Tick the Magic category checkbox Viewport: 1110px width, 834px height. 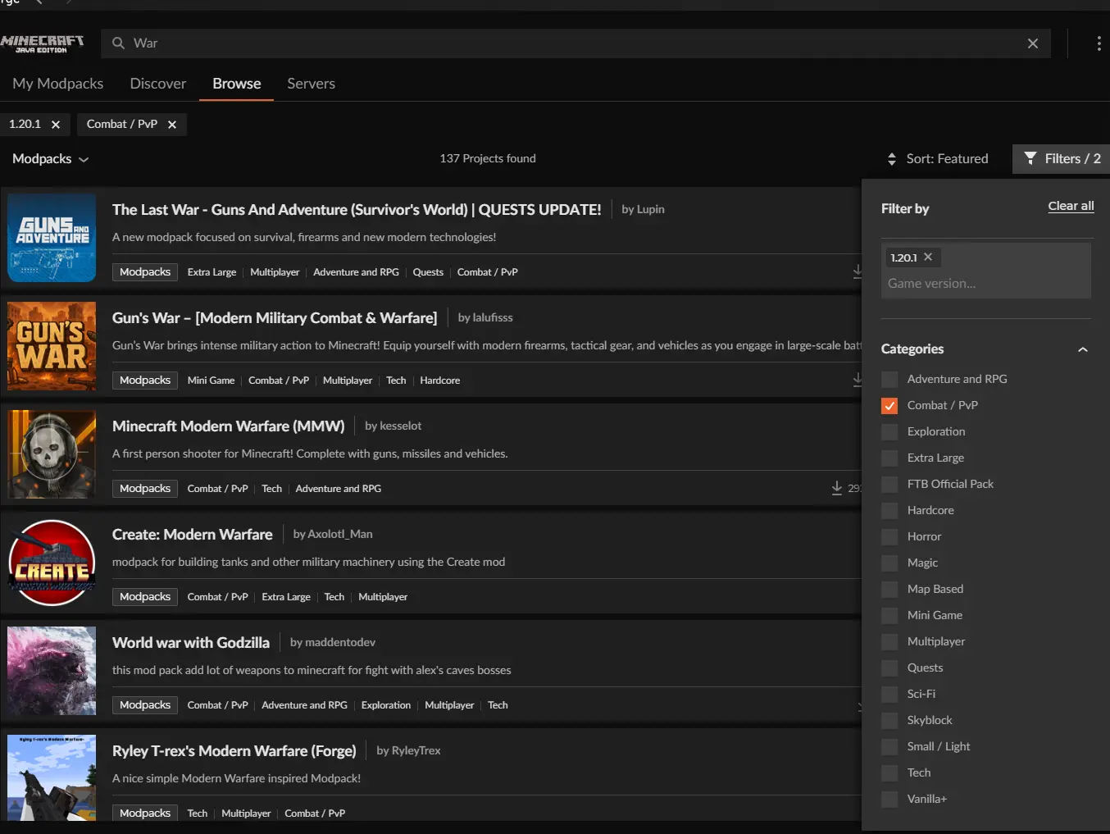[889, 563]
